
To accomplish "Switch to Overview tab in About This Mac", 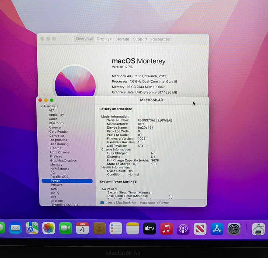I will (x=84, y=39).
